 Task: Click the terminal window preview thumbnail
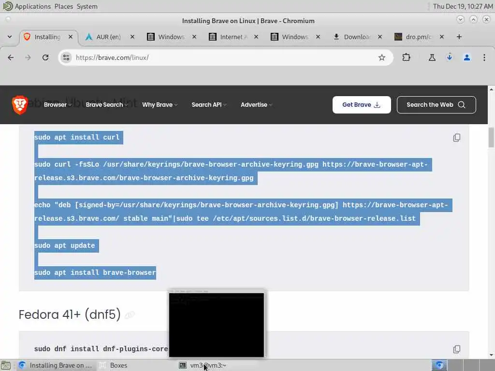(216, 325)
